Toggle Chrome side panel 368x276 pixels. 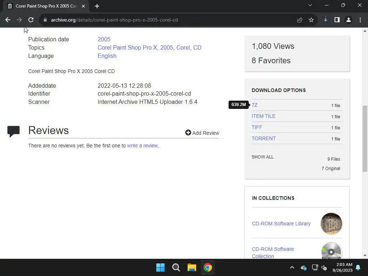pyautogui.click(x=337, y=20)
